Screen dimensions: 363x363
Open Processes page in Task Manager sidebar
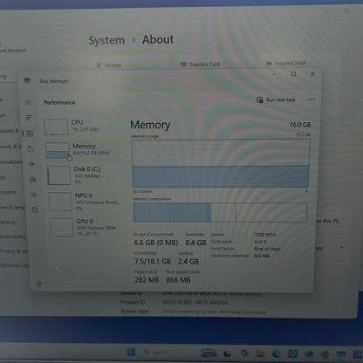pos(29,118)
